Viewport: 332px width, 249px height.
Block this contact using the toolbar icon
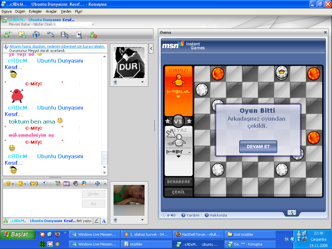click(x=93, y=34)
